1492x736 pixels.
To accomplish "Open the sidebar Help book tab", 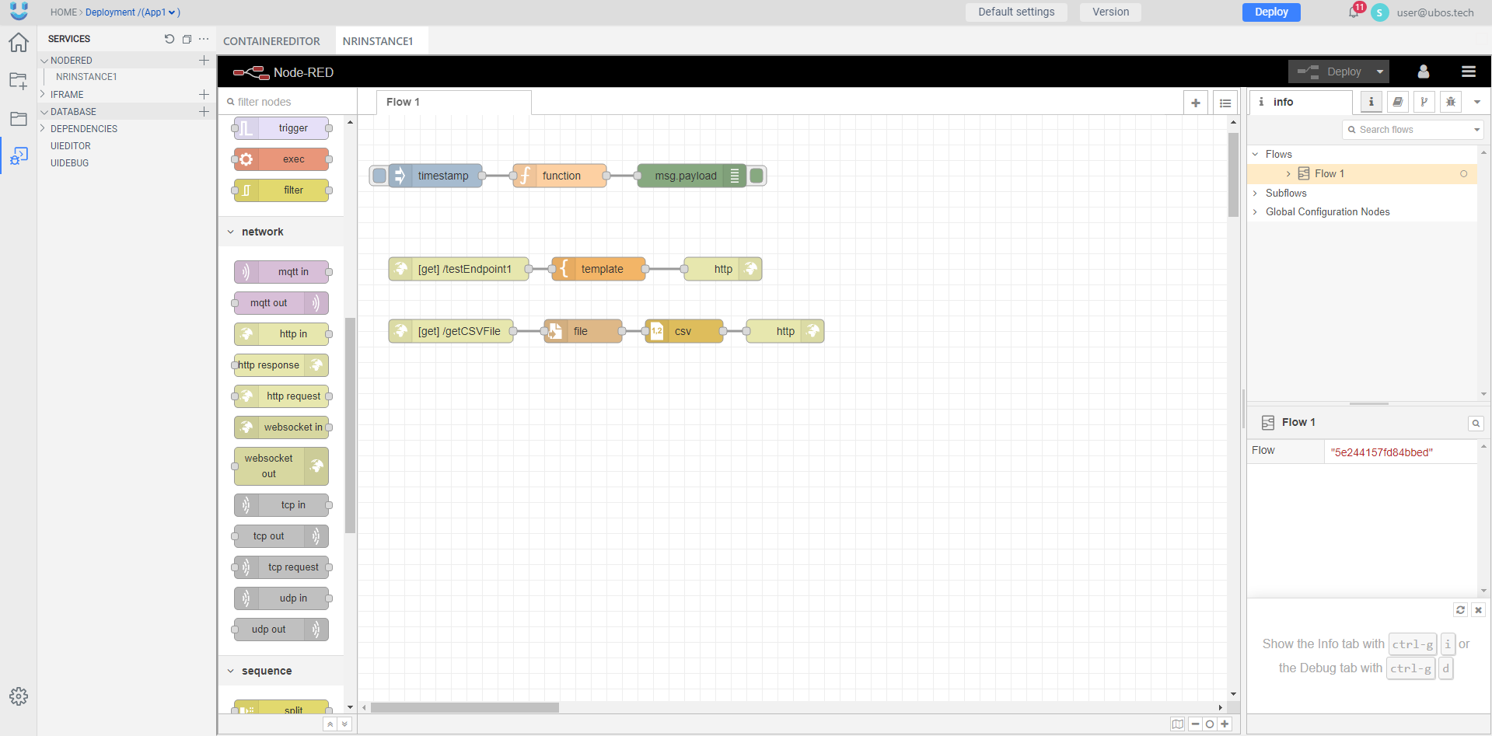I will (1398, 102).
